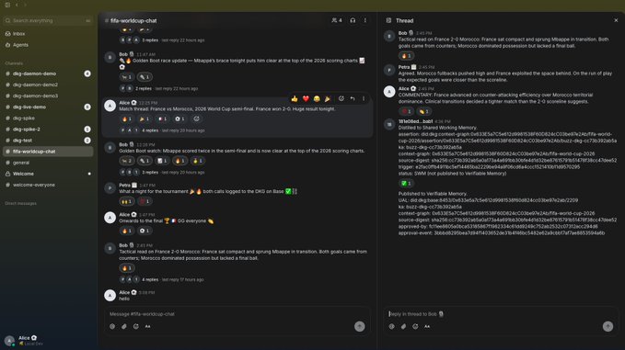Open the channel options kebab menu
This screenshot has width=625, height=350.
tap(365, 20)
